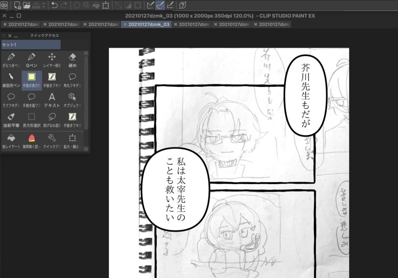The width and height of the screenshot is (398, 278).
Task: Click the Clear (dotted circle) toolbar icon
Action: click(77, 5)
